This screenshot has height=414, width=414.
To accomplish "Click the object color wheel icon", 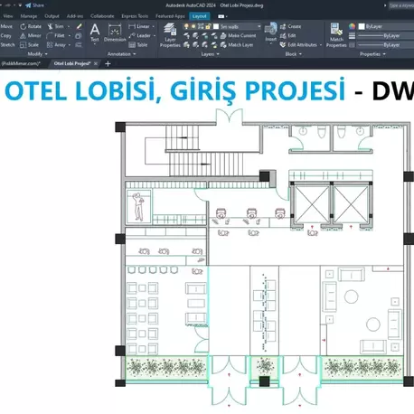I will pos(352,26).
